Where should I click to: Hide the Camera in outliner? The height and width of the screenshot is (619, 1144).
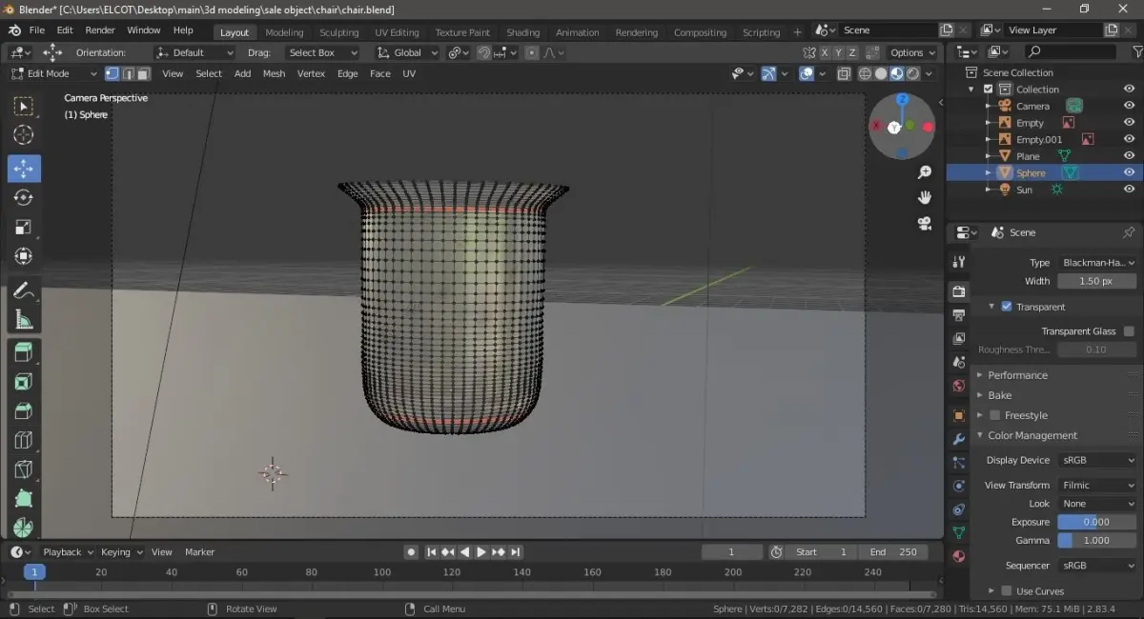(1129, 106)
